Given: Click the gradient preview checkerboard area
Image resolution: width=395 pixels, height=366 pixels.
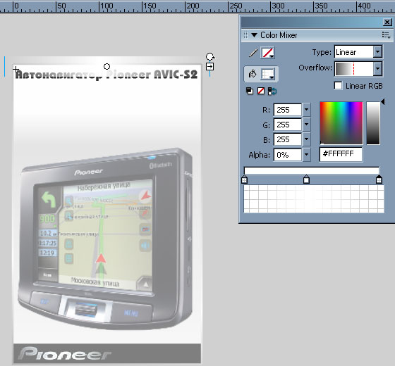Looking at the screenshot, I should [x=314, y=198].
